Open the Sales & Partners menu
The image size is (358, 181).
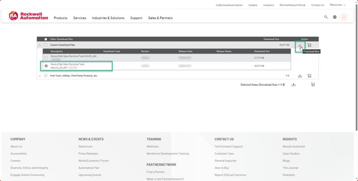(x=160, y=18)
